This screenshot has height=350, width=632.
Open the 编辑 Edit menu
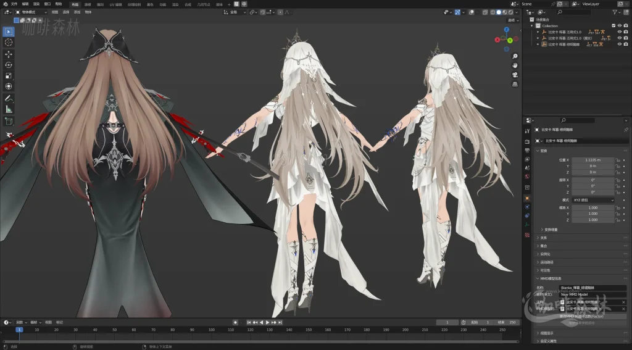coord(25,4)
